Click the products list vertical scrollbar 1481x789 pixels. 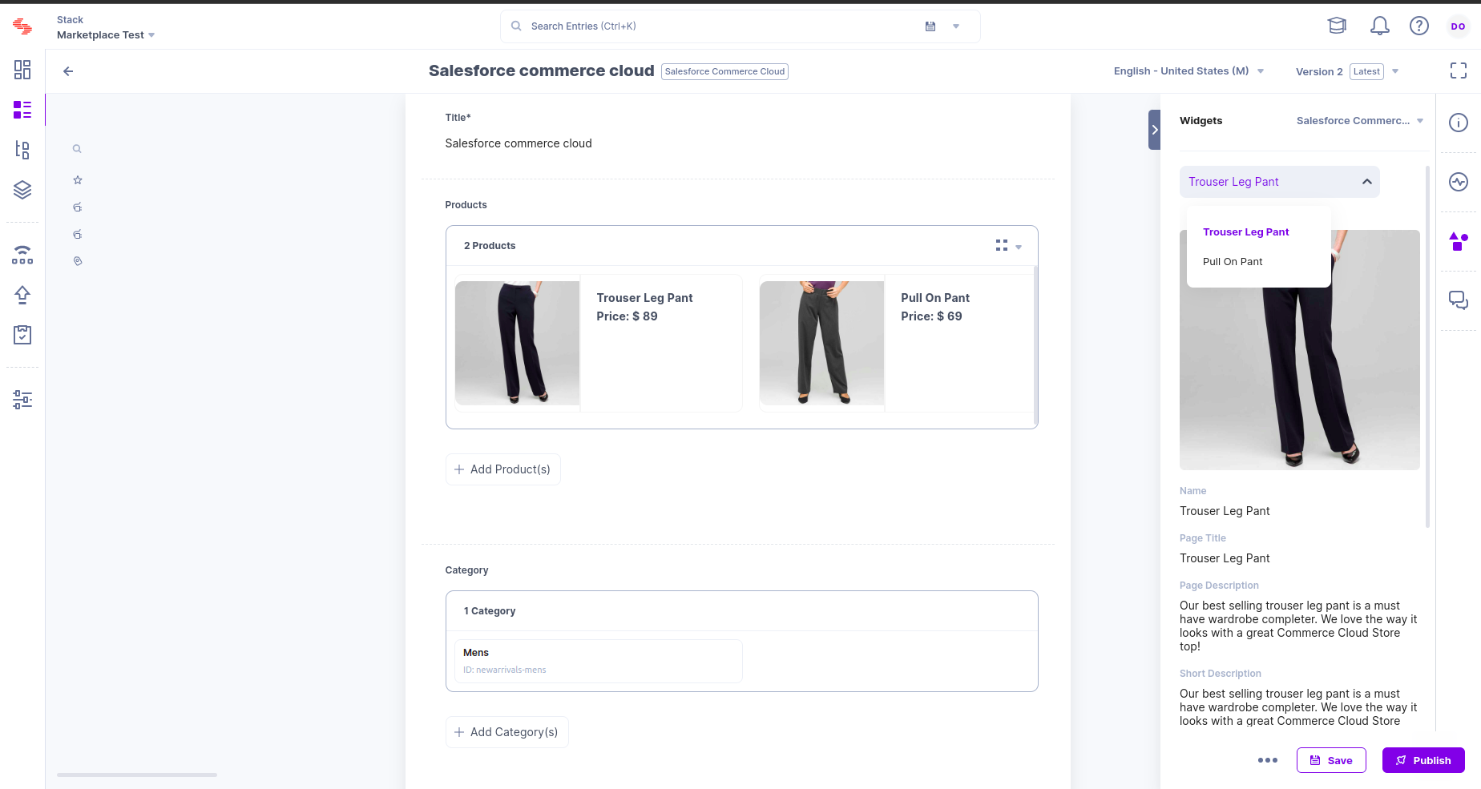(1036, 346)
